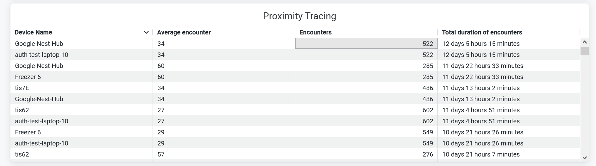
Task: Click scrollbar down arrow
Action: [585, 157]
